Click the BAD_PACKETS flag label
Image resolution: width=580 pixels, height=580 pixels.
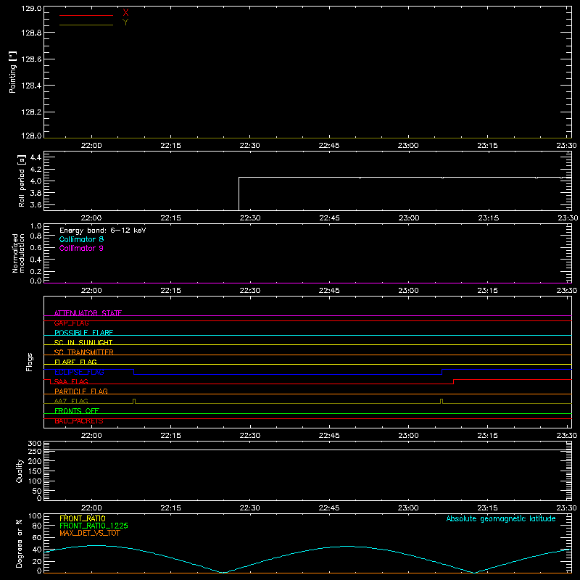(x=79, y=421)
